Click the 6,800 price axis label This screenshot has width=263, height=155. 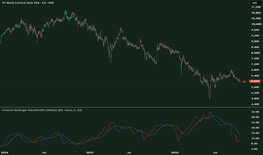coord(255,70)
